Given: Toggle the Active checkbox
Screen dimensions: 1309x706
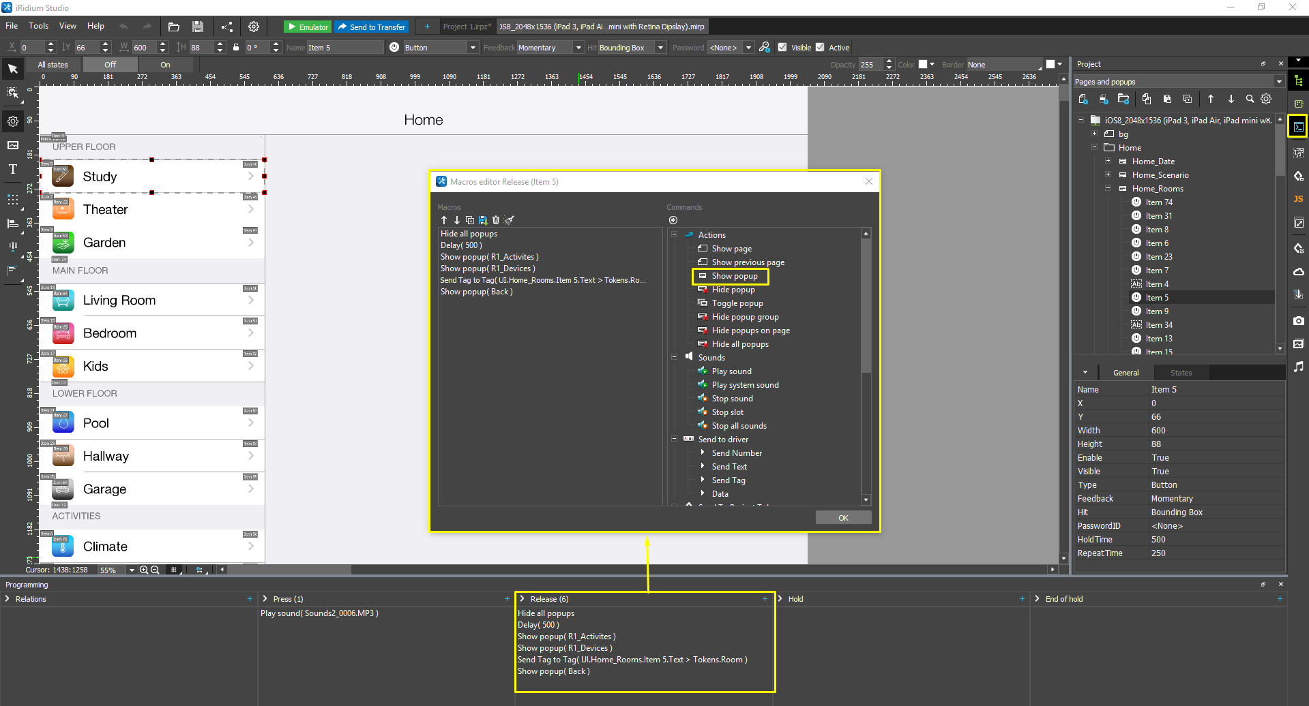Looking at the screenshot, I should 821,48.
